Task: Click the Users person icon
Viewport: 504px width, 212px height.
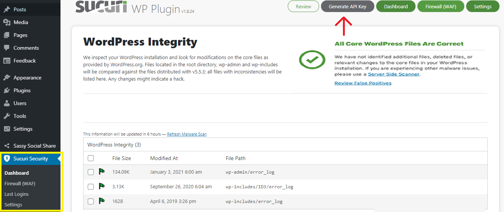Action: pos(7,103)
